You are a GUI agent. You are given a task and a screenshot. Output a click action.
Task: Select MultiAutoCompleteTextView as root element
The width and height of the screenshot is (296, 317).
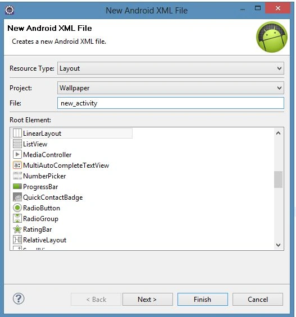pyautogui.click(x=66, y=166)
